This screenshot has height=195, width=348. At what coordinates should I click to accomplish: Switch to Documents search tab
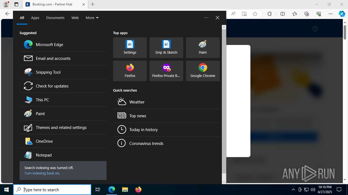pos(55,18)
